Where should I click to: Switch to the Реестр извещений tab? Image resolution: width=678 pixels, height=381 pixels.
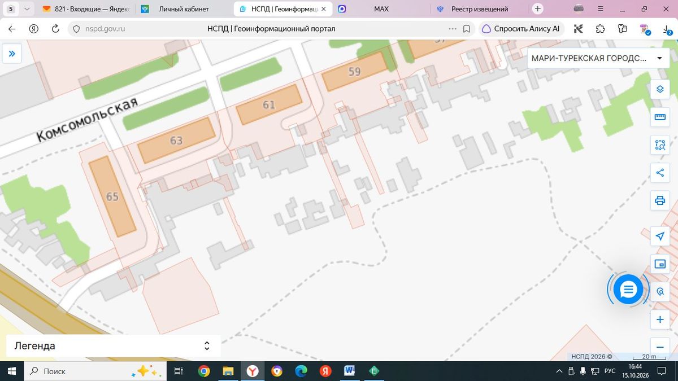pyautogui.click(x=480, y=9)
